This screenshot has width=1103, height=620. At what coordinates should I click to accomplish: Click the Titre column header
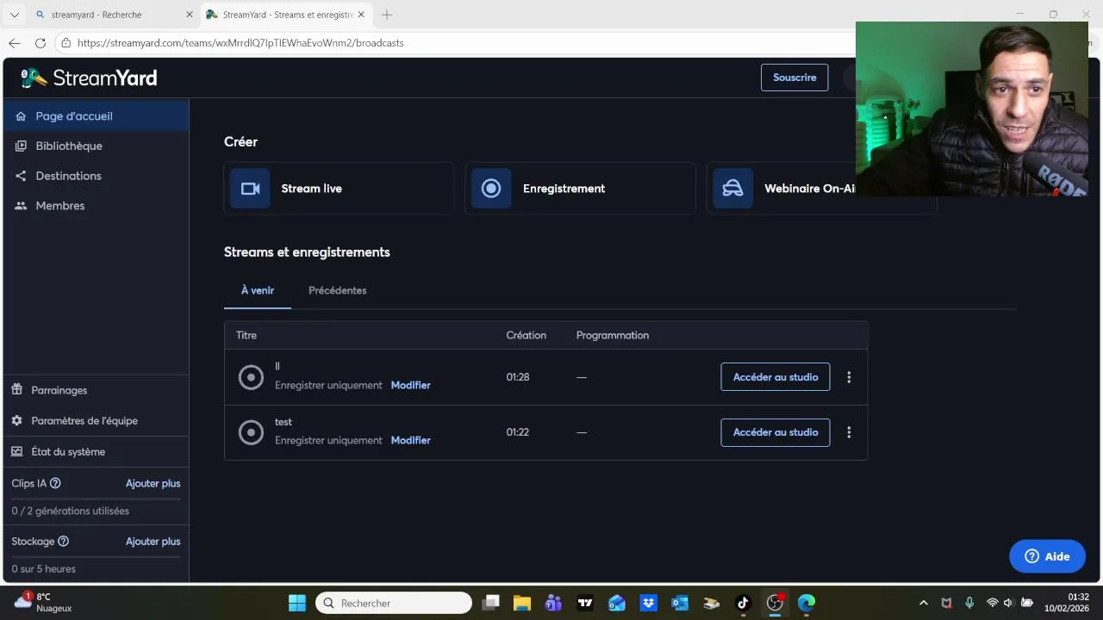tap(246, 336)
